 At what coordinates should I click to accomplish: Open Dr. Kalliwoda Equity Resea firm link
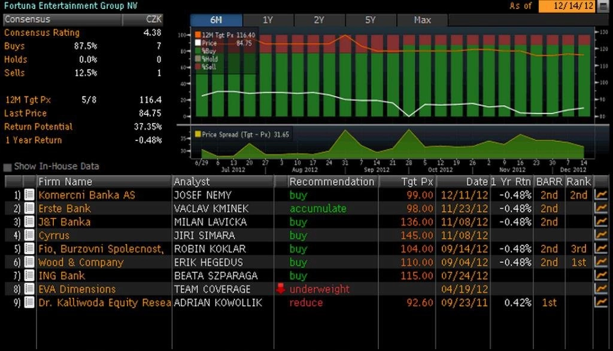(x=105, y=303)
